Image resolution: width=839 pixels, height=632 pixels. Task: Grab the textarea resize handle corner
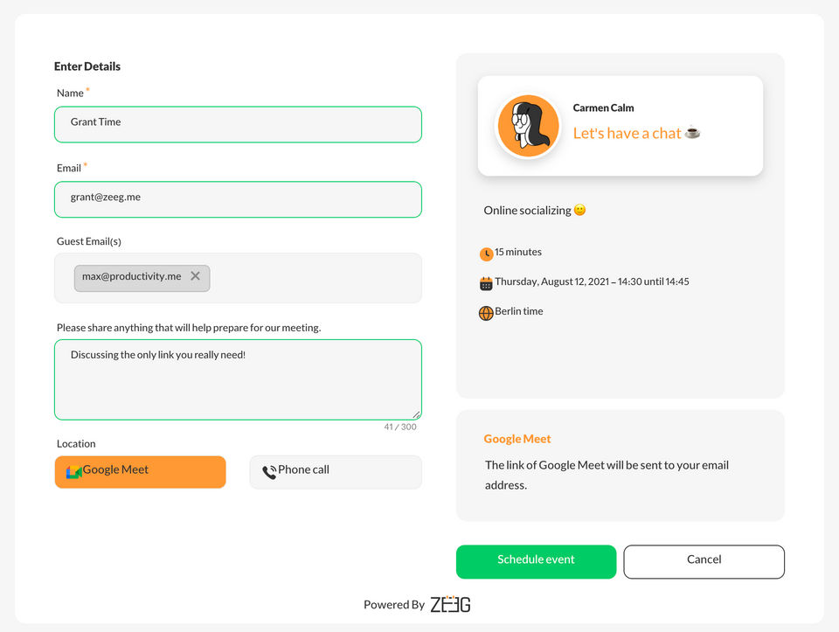pos(417,415)
